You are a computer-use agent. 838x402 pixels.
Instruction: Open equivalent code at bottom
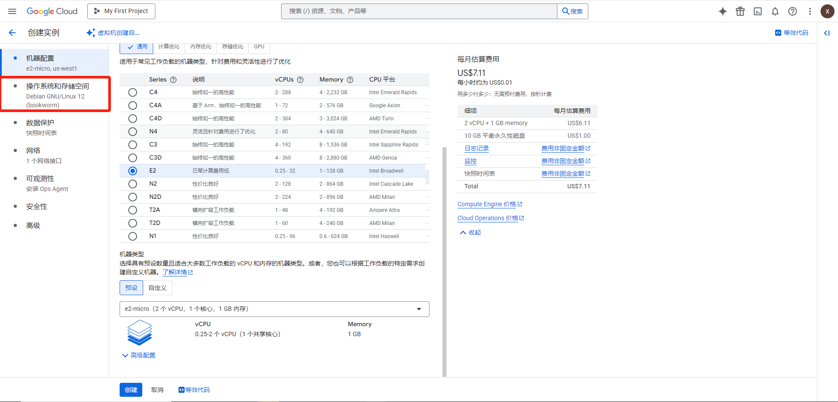pos(194,390)
